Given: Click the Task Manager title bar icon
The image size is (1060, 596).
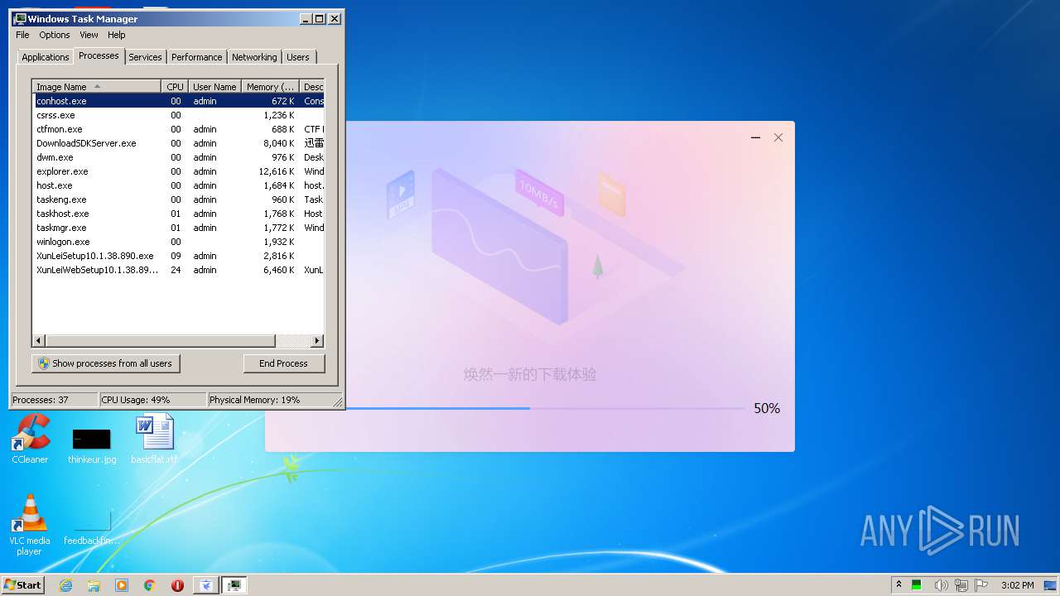Looking at the screenshot, I should click(20, 18).
